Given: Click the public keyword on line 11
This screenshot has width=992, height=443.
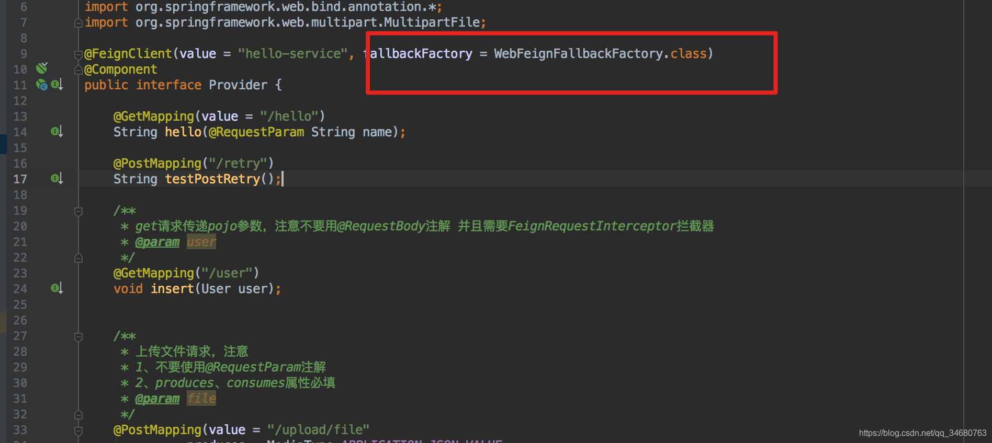Looking at the screenshot, I should click(106, 85).
